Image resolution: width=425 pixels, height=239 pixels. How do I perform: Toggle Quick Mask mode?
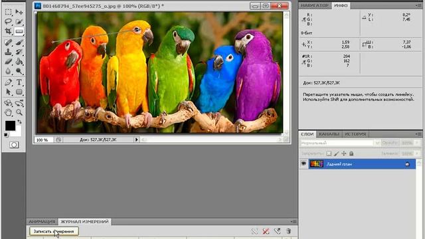tap(14, 145)
